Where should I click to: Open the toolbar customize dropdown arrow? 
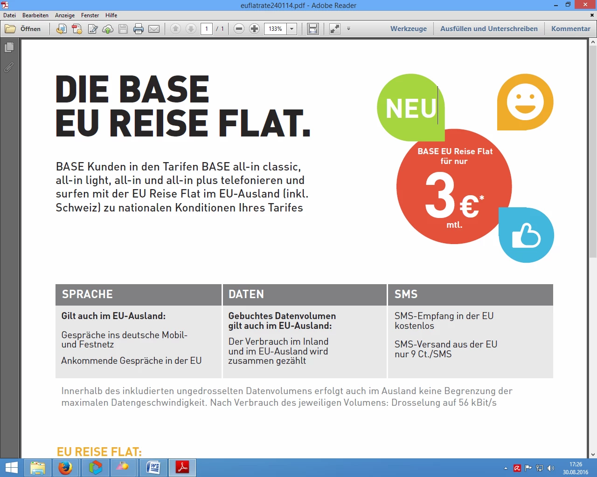(x=348, y=29)
